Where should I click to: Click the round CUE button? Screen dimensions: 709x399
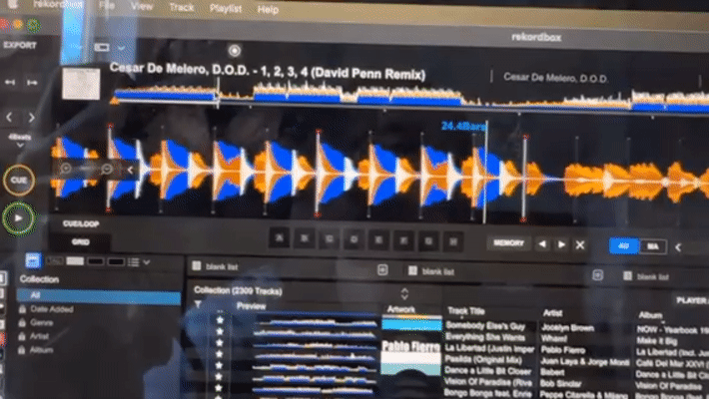[19, 180]
